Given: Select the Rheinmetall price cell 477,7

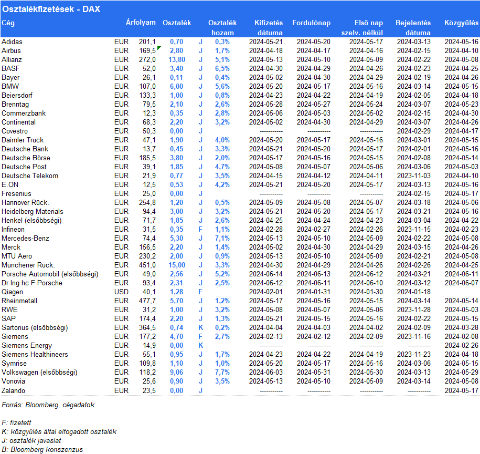Looking at the screenshot, I should (147, 301).
